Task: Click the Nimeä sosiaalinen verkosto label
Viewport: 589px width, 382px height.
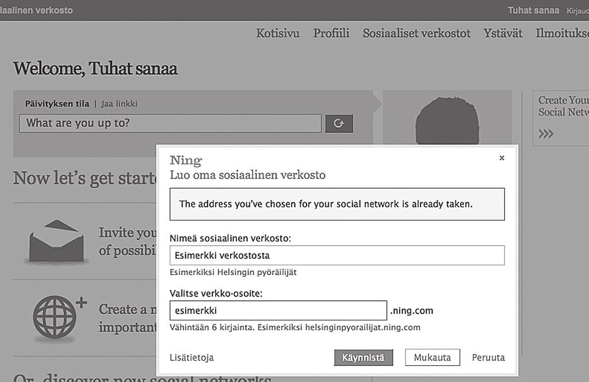Action: (x=230, y=238)
